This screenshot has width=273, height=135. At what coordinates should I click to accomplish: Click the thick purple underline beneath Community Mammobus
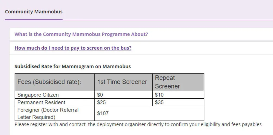click(x=34, y=20)
